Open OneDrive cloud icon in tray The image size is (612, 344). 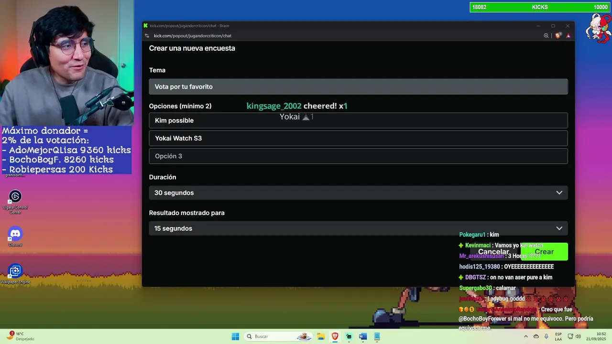click(x=536, y=336)
